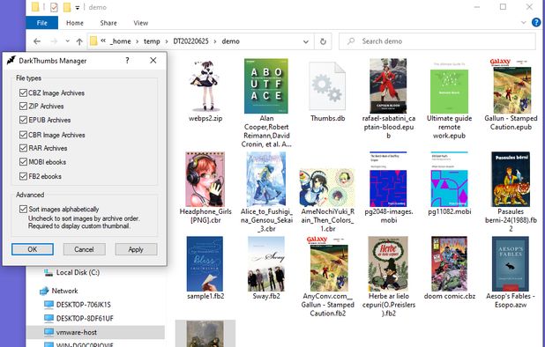The image size is (545, 347).
Task: Open the webps2.zip archive thumbnail
Action: (x=205, y=85)
